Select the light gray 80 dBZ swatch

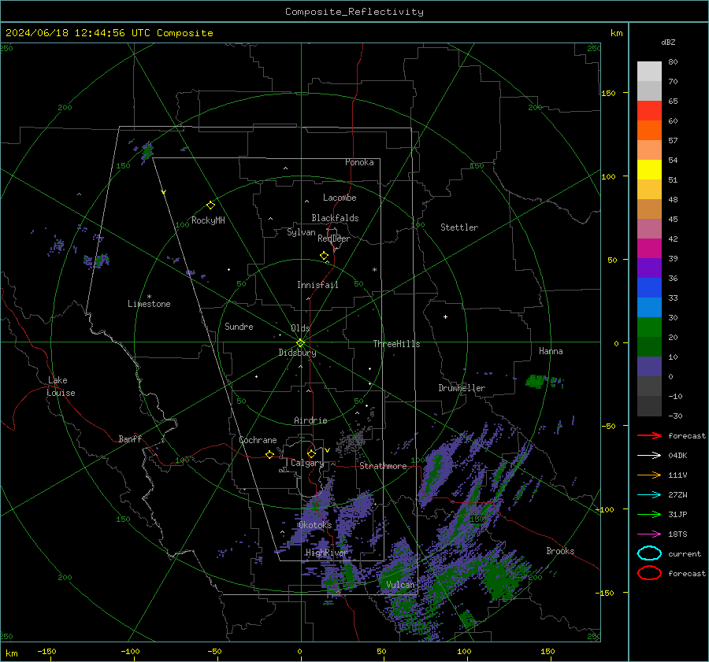(649, 72)
